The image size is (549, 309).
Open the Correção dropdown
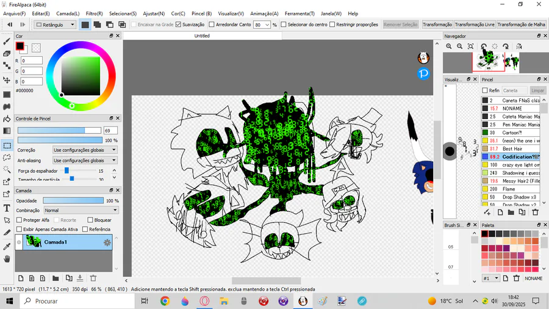click(x=85, y=150)
